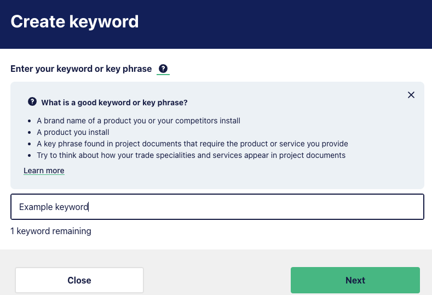Click the help icon beside the keyword label
Image resolution: width=432 pixels, height=295 pixels.
click(x=163, y=69)
